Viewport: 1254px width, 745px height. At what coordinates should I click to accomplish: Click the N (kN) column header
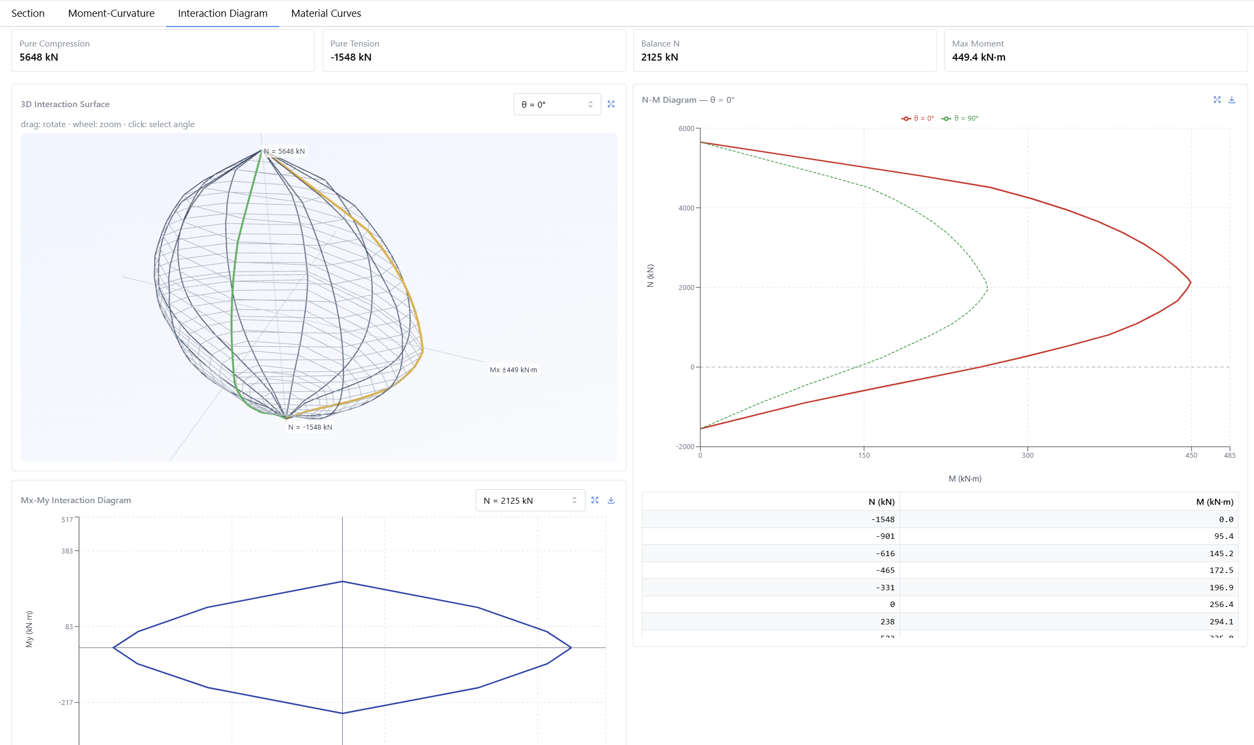(771, 502)
